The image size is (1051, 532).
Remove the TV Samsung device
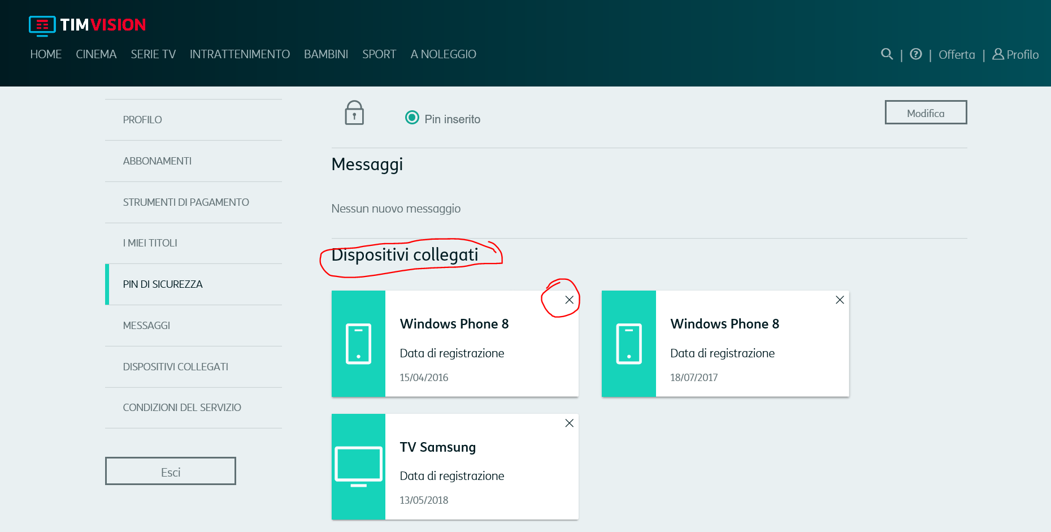point(569,423)
